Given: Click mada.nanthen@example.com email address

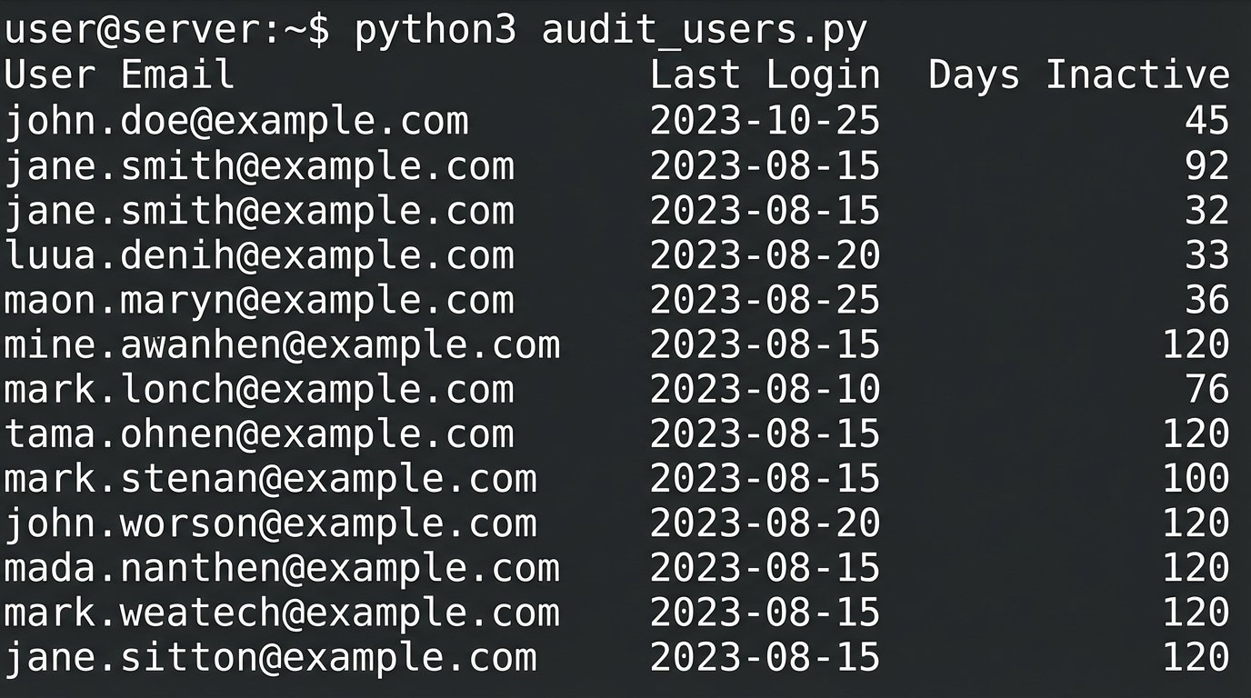Looking at the screenshot, I should point(282,568).
